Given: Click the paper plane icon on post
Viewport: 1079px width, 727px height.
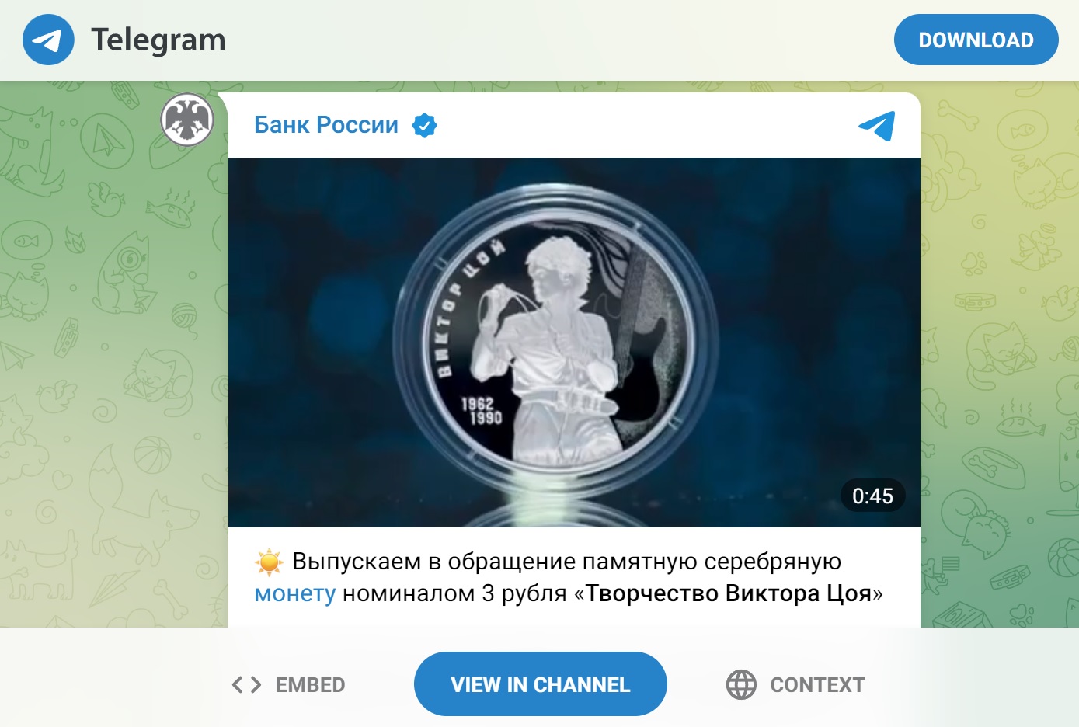Looking at the screenshot, I should point(877,126).
